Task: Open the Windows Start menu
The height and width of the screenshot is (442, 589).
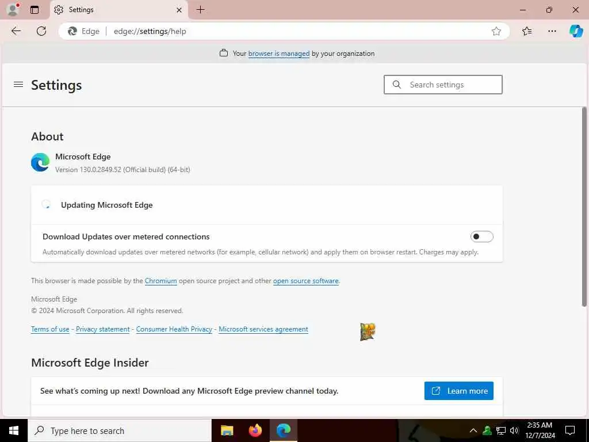Action: click(x=14, y=430)
